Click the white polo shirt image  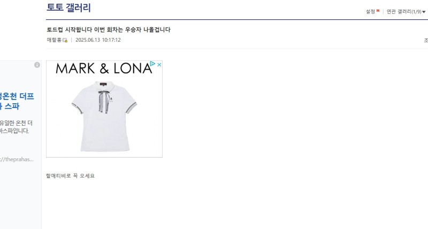click(x=104, y=116)
